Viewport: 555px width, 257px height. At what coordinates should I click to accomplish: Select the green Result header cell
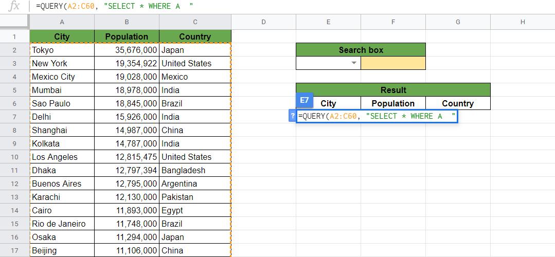click(x=393, y=90)
